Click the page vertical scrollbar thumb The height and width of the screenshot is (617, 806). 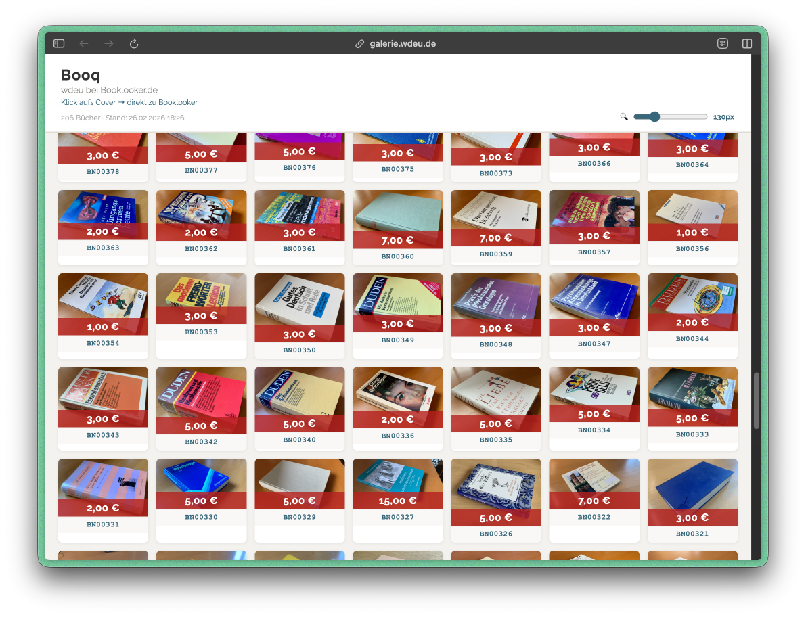[756, 401]
